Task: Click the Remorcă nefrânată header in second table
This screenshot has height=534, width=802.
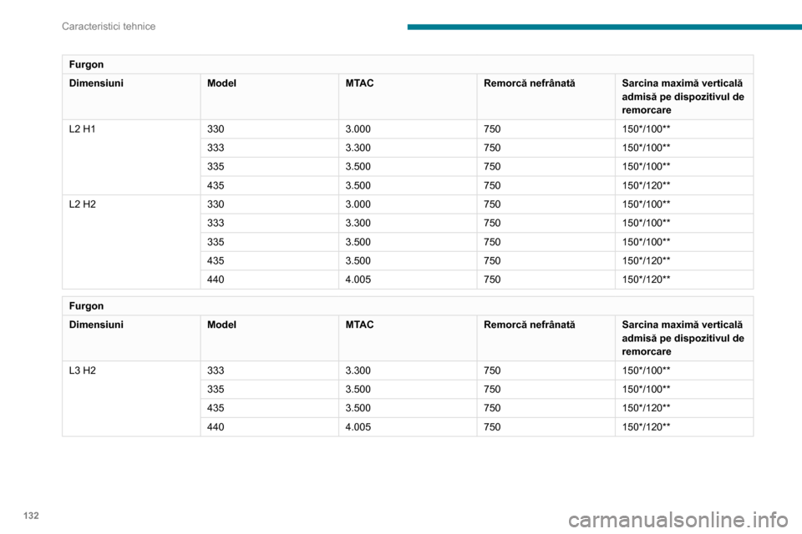Action: (530, 325)
